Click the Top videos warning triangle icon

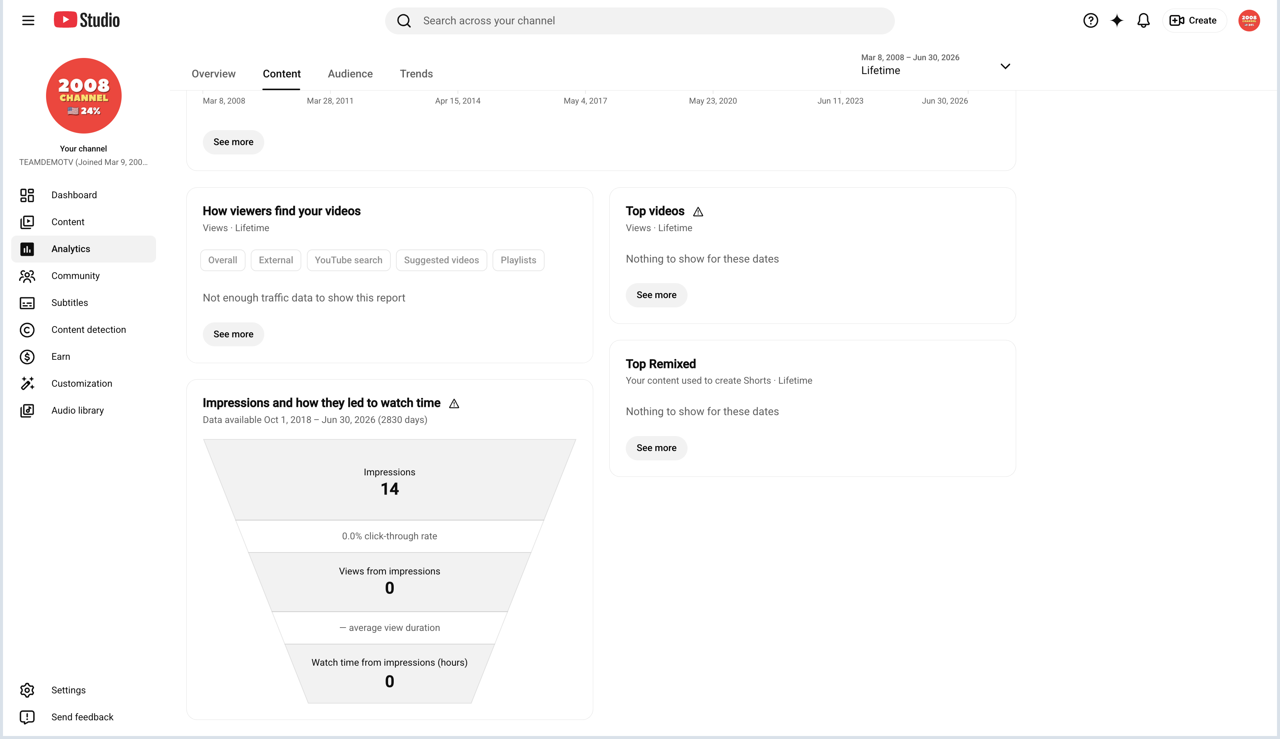[698, 212]
